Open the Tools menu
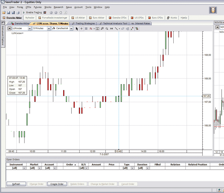 tap(88, 7)
